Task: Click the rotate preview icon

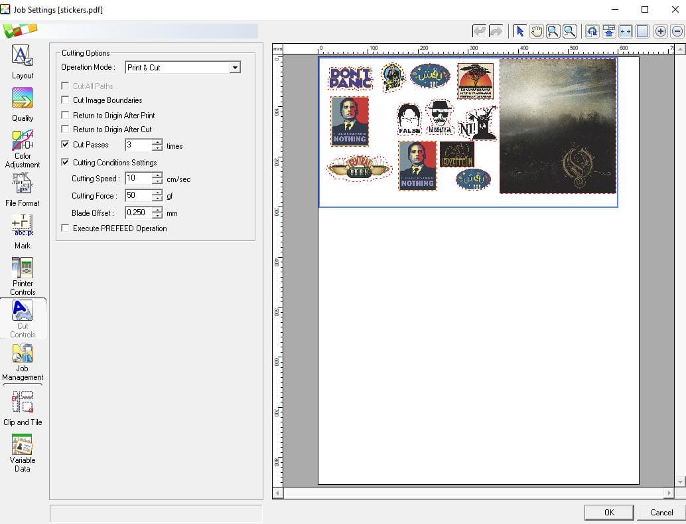Action: click(592, 31)
